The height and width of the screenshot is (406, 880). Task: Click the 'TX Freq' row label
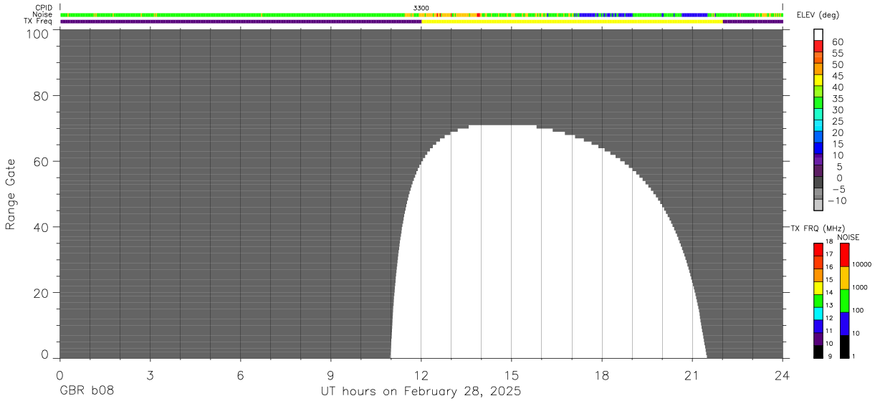(x=38, y=21)
